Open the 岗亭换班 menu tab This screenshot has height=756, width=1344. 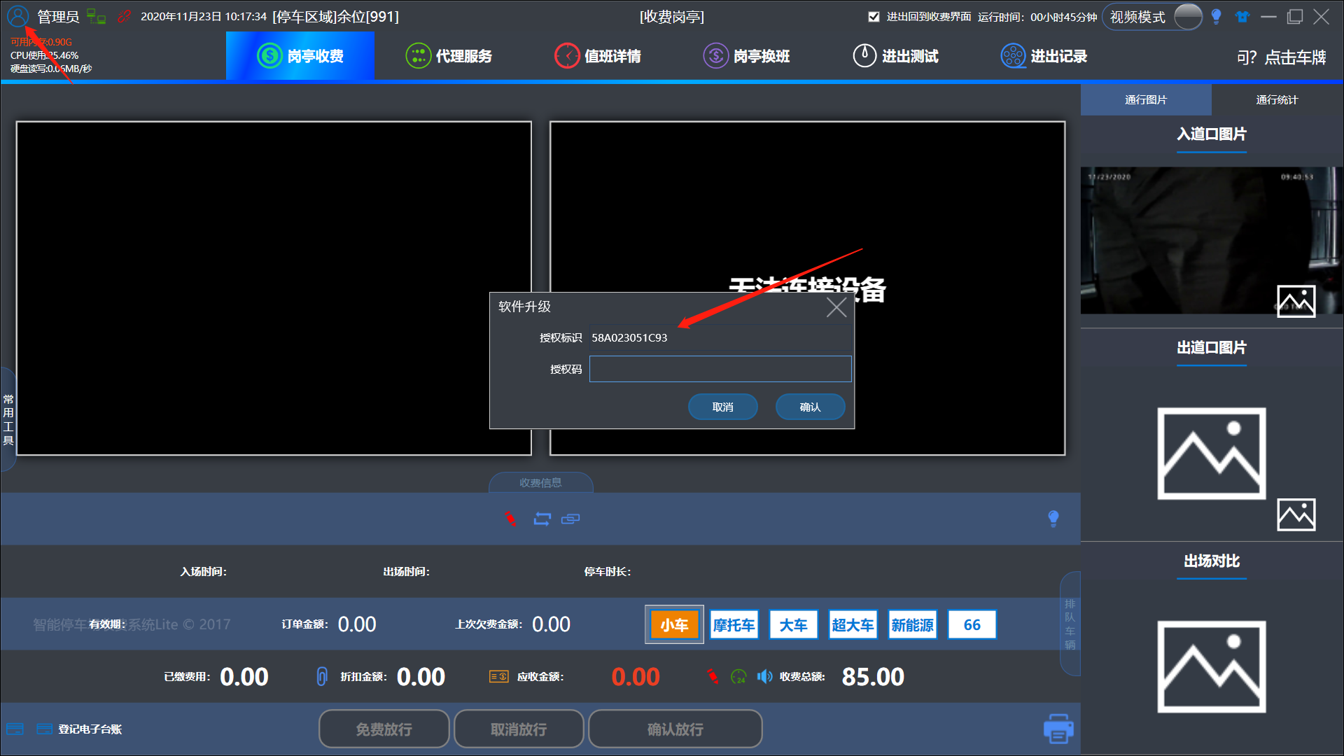pos(746,56)
